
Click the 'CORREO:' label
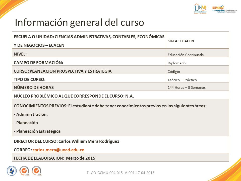[x=23, y=150]
